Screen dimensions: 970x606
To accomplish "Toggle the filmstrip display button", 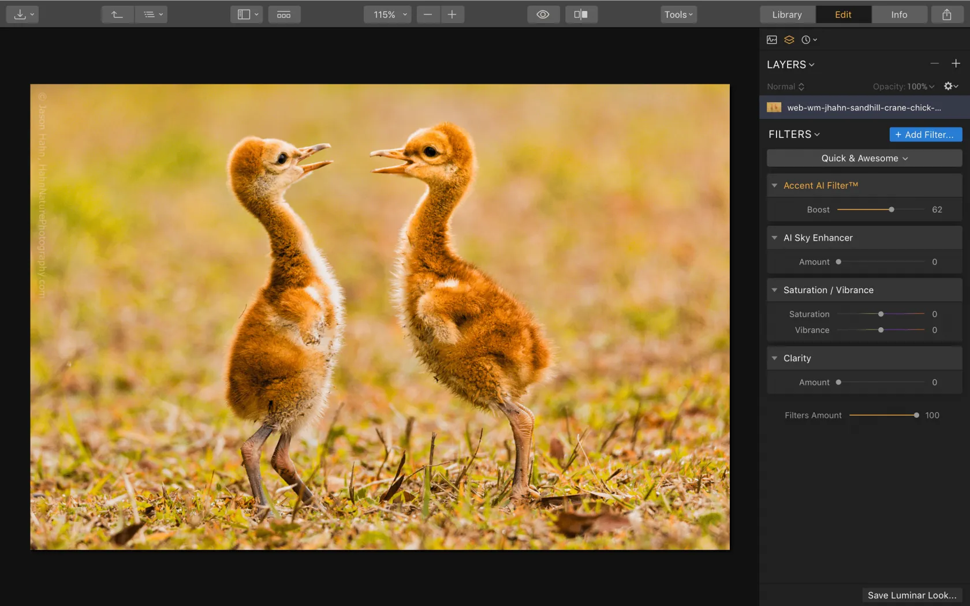I will (x=283, y=14).
